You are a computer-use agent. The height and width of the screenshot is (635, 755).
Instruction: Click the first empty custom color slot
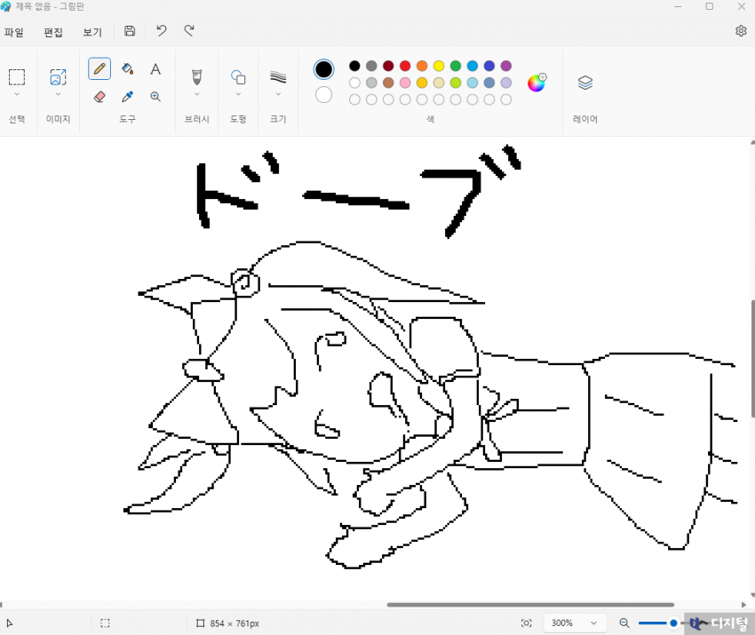pyautogui.click(x=354, y=99)
